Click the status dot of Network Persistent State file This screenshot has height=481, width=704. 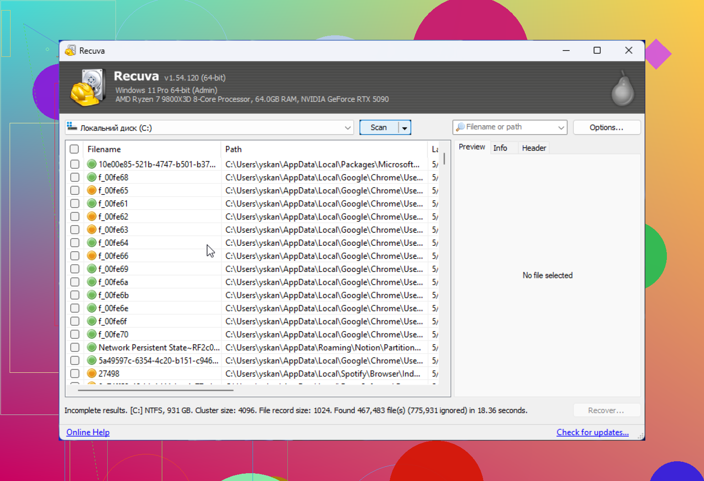(92, 347)
